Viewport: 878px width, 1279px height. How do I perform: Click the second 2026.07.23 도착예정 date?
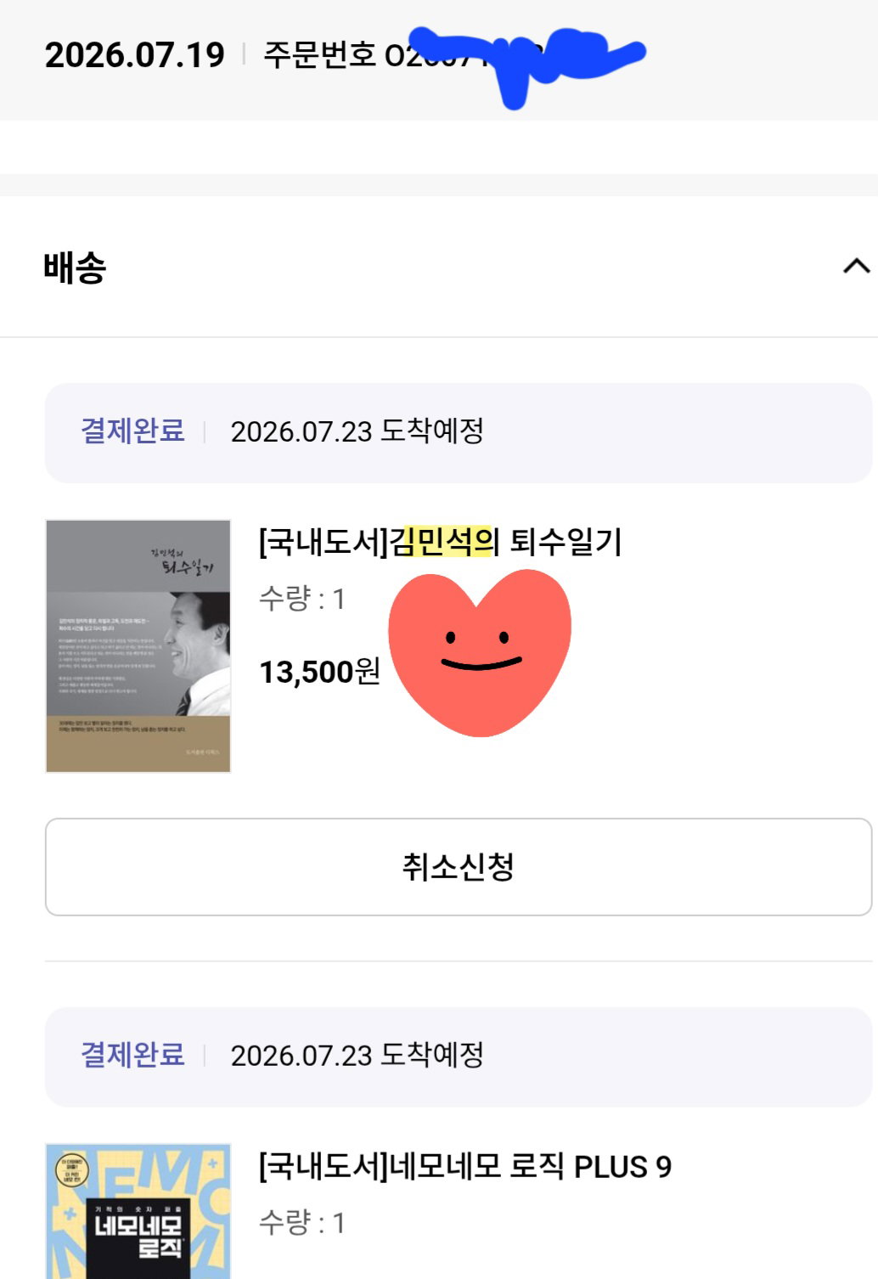point(357,1056)
